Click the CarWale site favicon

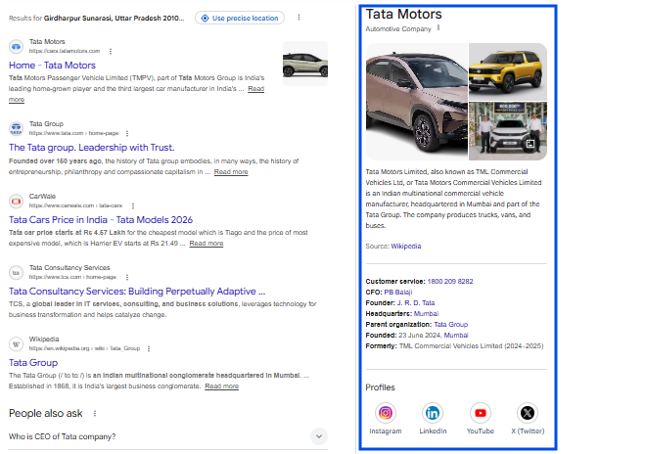point(17,201)
